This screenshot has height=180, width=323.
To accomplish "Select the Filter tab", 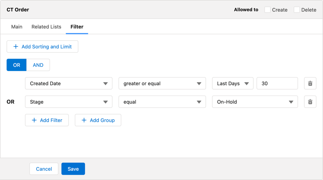I will [77, 26].
